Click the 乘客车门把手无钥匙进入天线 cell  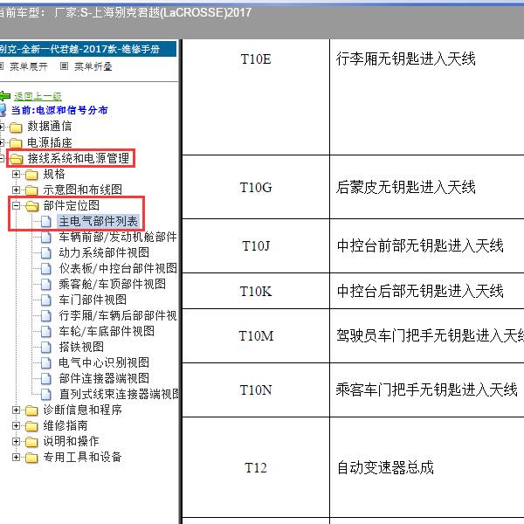pos(427,390)
